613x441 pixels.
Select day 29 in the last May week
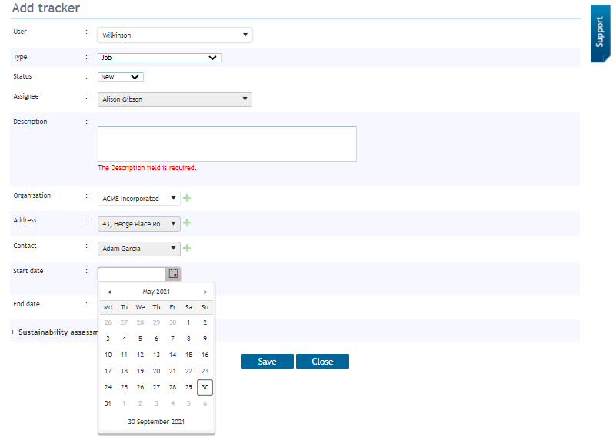(x=188, y=387)
